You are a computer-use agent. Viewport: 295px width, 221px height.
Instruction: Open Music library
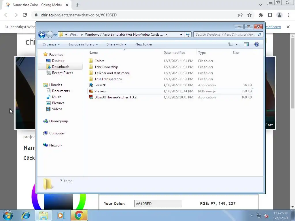57,97
